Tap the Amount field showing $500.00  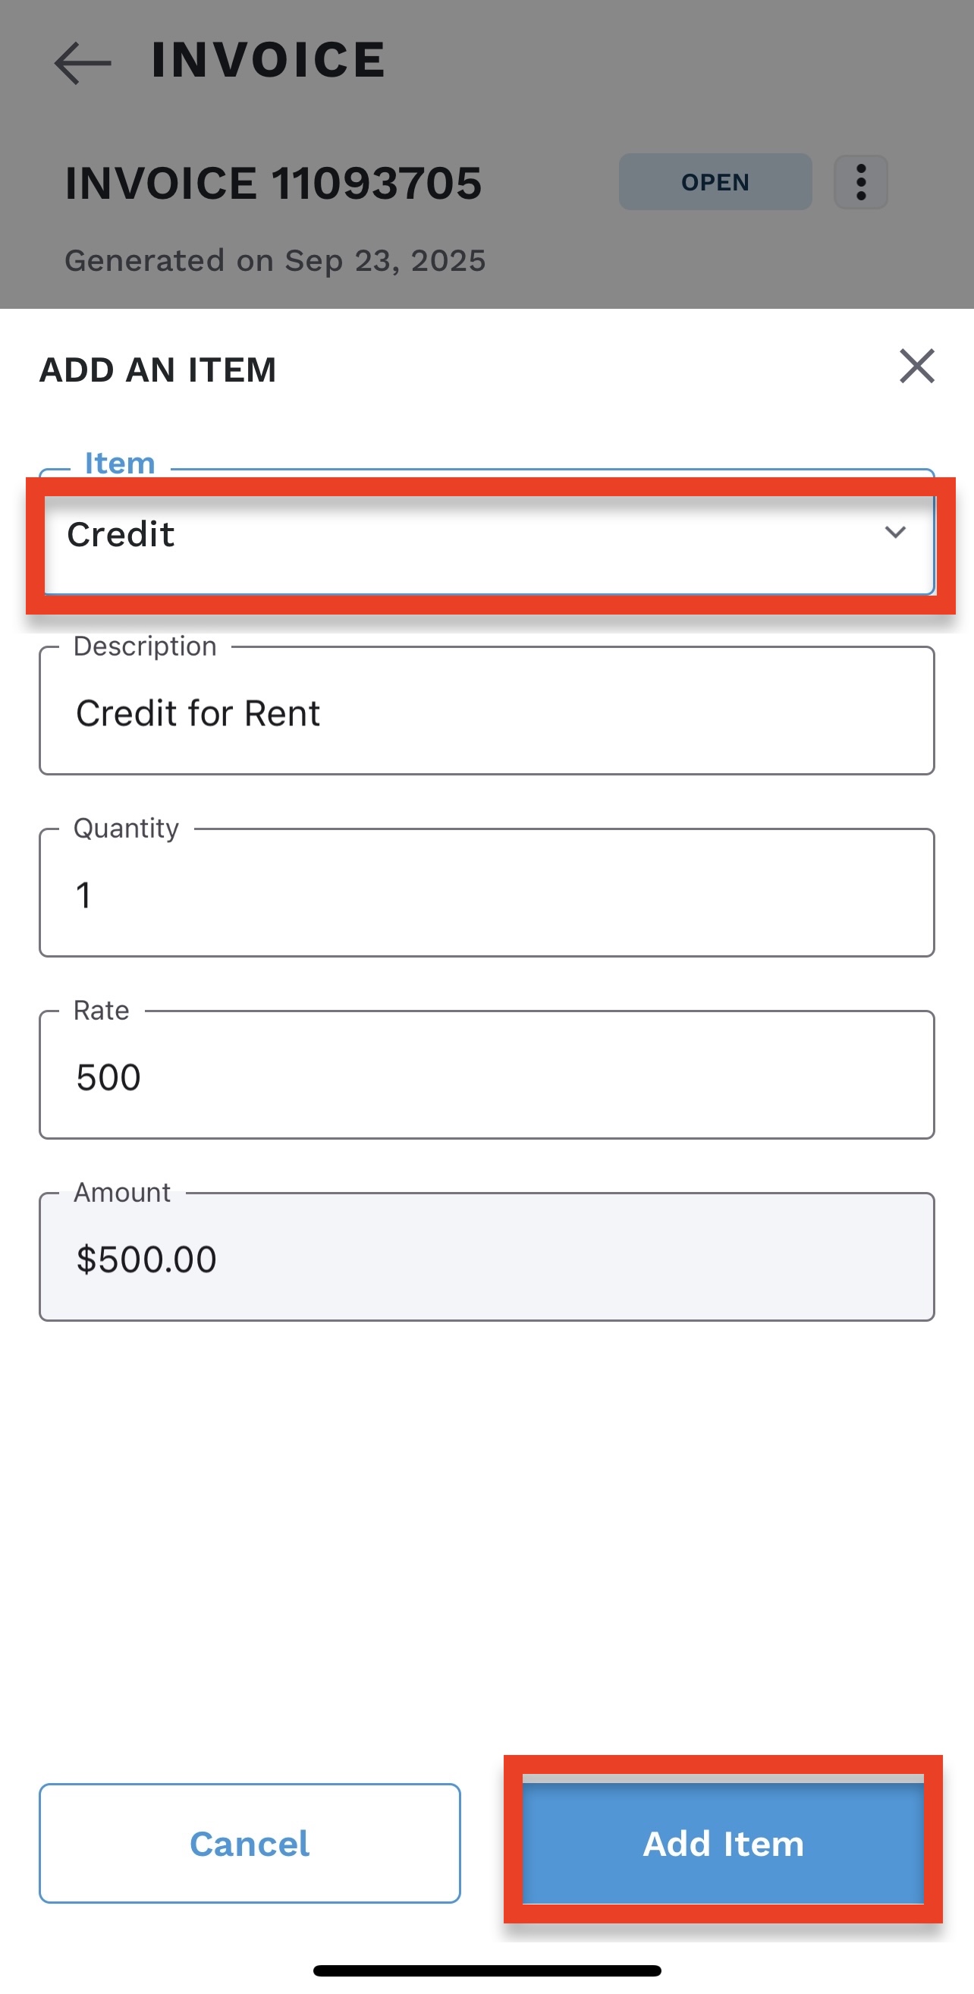tap(486, 1258)
